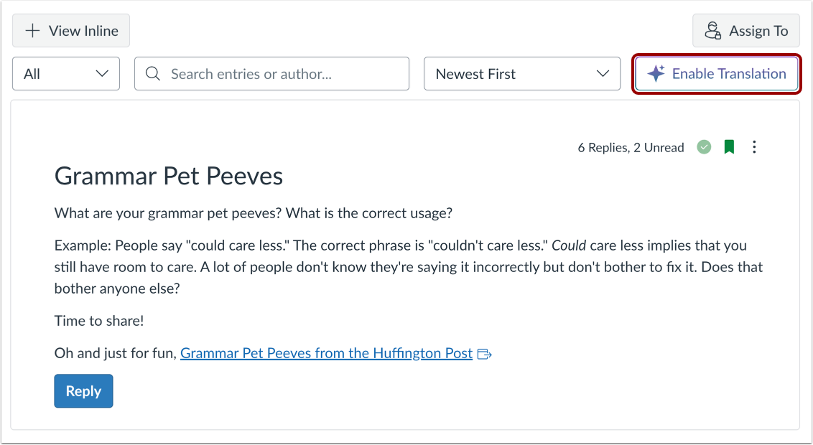This screenshot has height=445, width=813.
Task: Click the plus icon beside View Inline
Action: click(x=33, y=31)
